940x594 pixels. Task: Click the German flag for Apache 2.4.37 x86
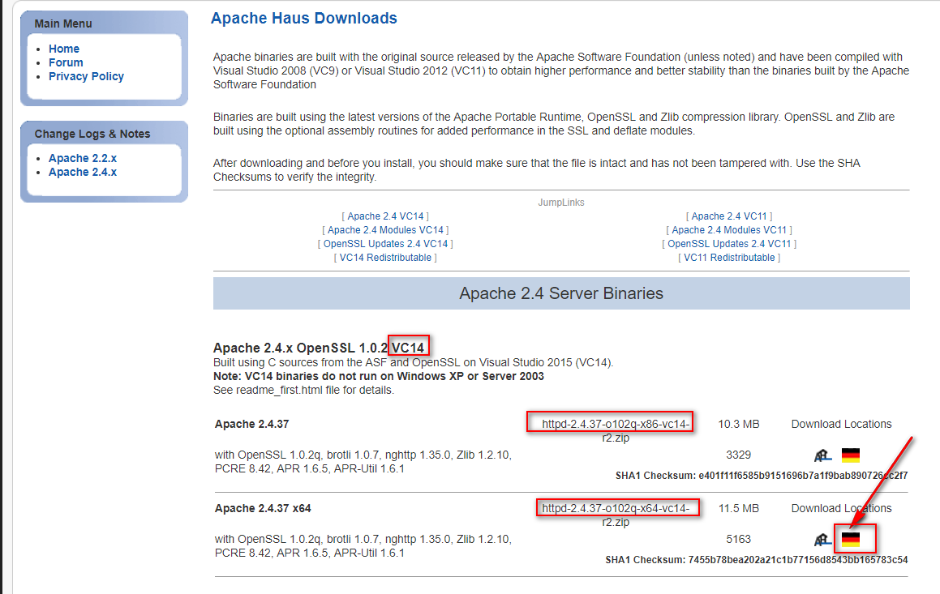click(850, 455)
